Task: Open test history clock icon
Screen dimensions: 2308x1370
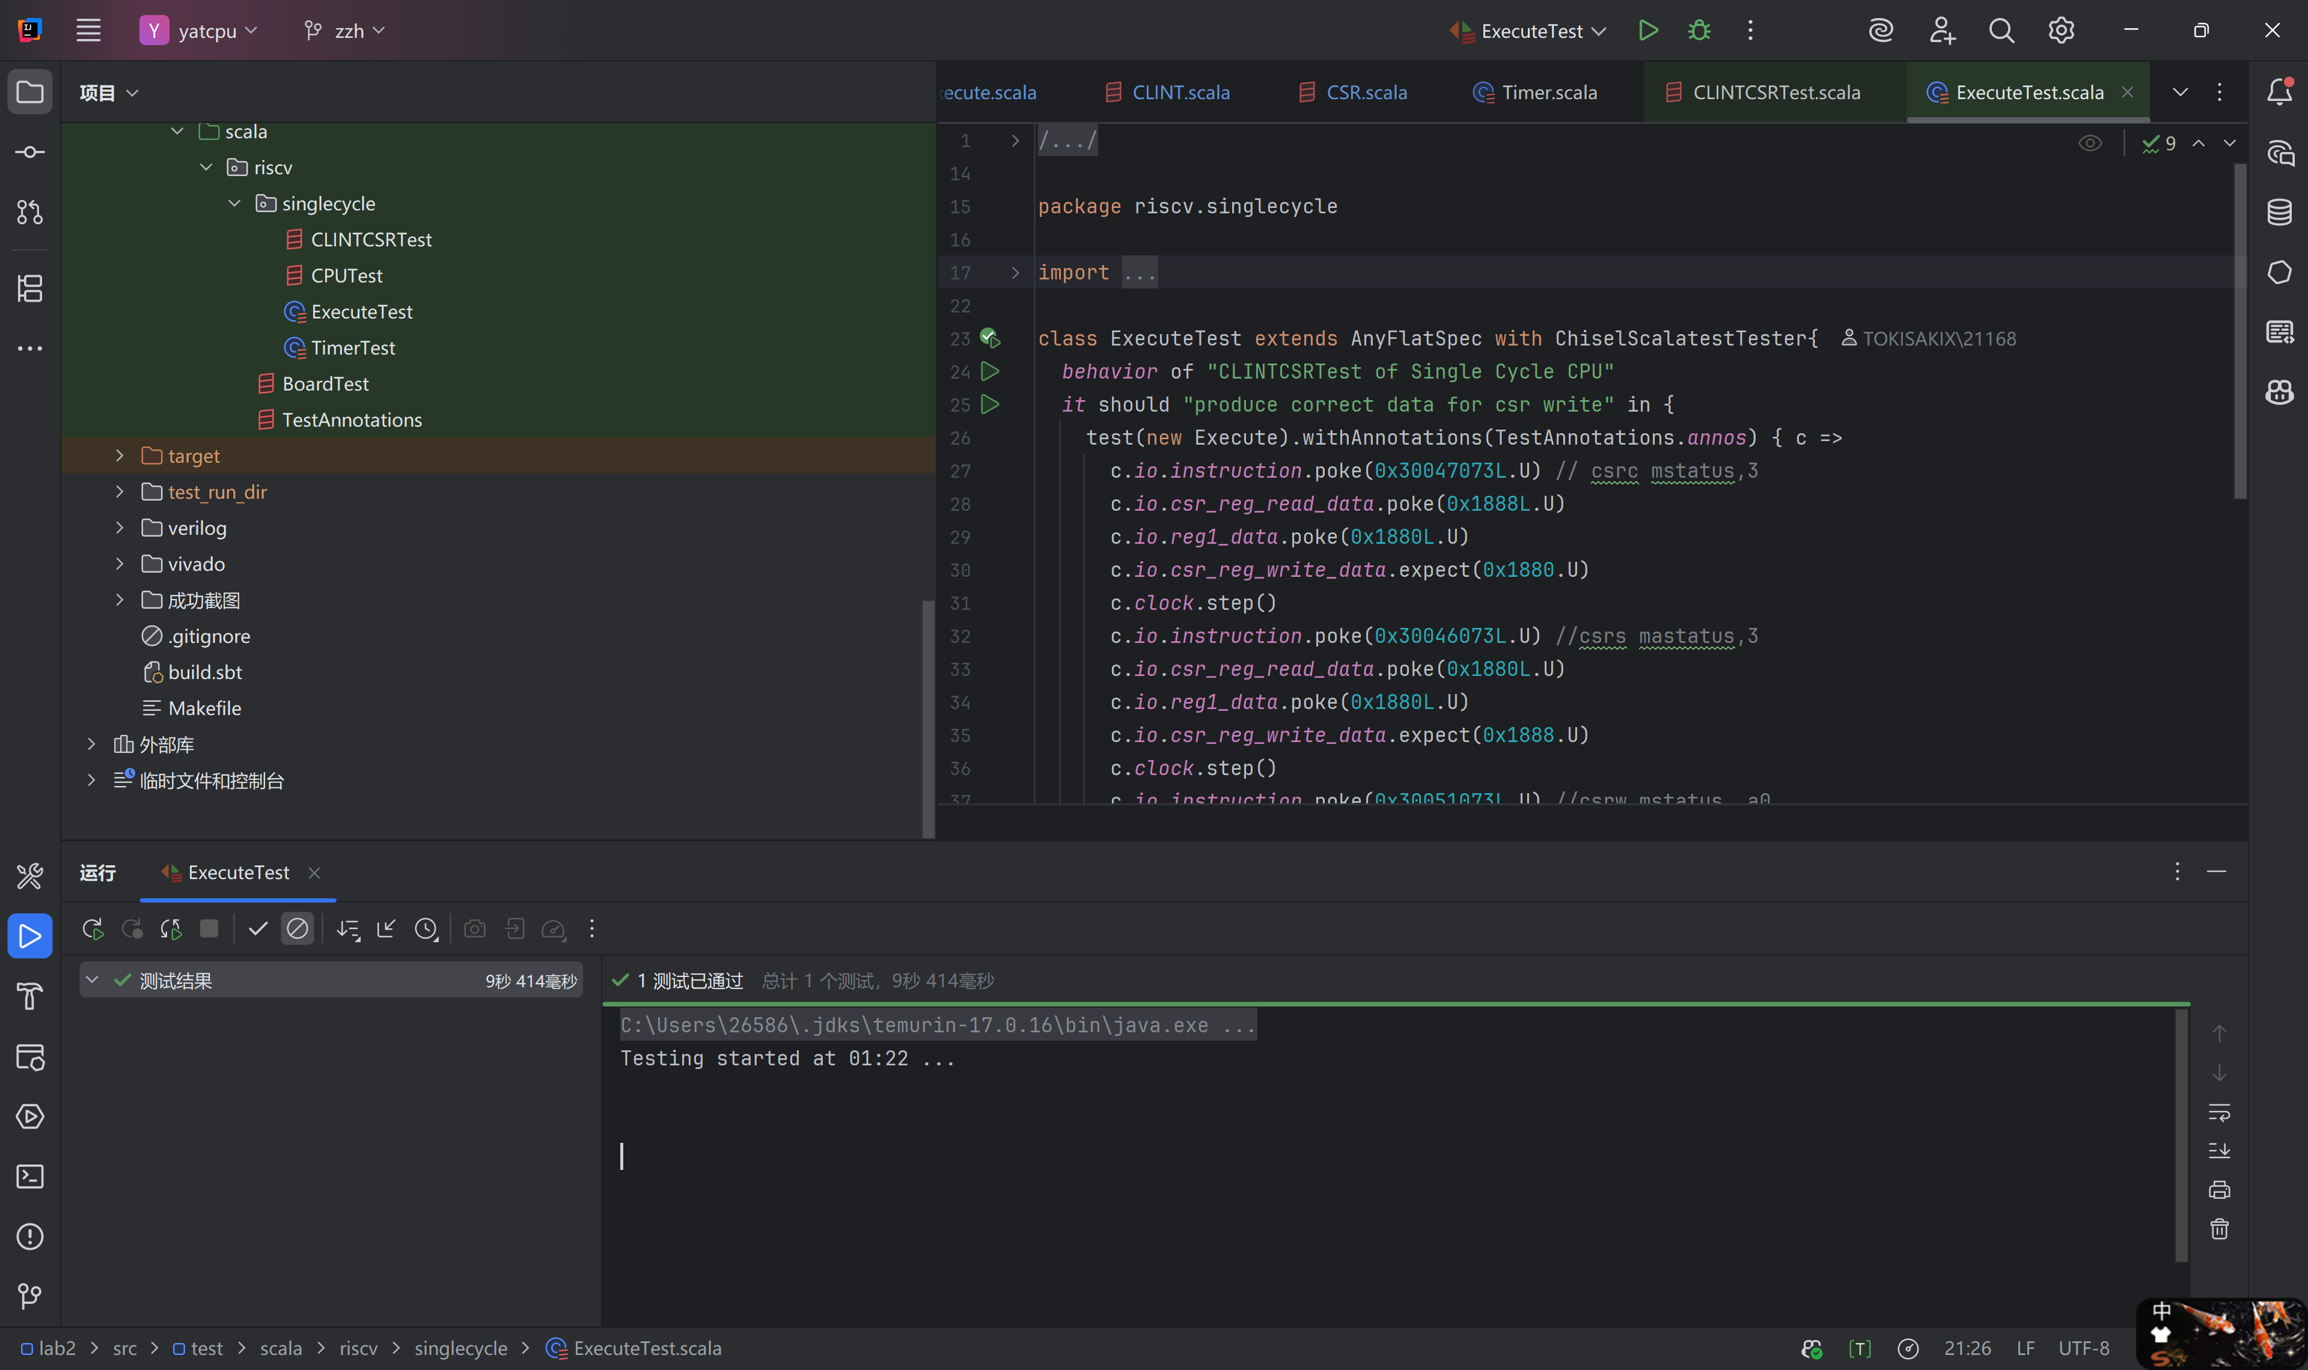Action: tap(426, 929)
